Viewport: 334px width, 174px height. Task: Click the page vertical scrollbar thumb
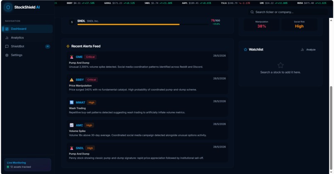(331, 128)
